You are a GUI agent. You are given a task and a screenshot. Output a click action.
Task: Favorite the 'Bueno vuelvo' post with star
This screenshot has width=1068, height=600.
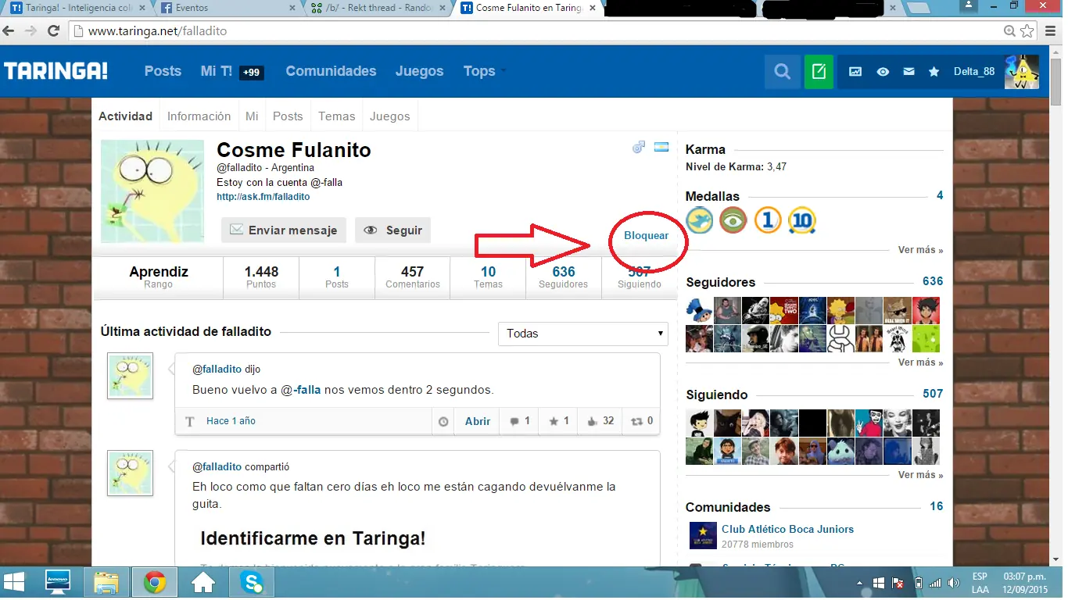point(559,421)
